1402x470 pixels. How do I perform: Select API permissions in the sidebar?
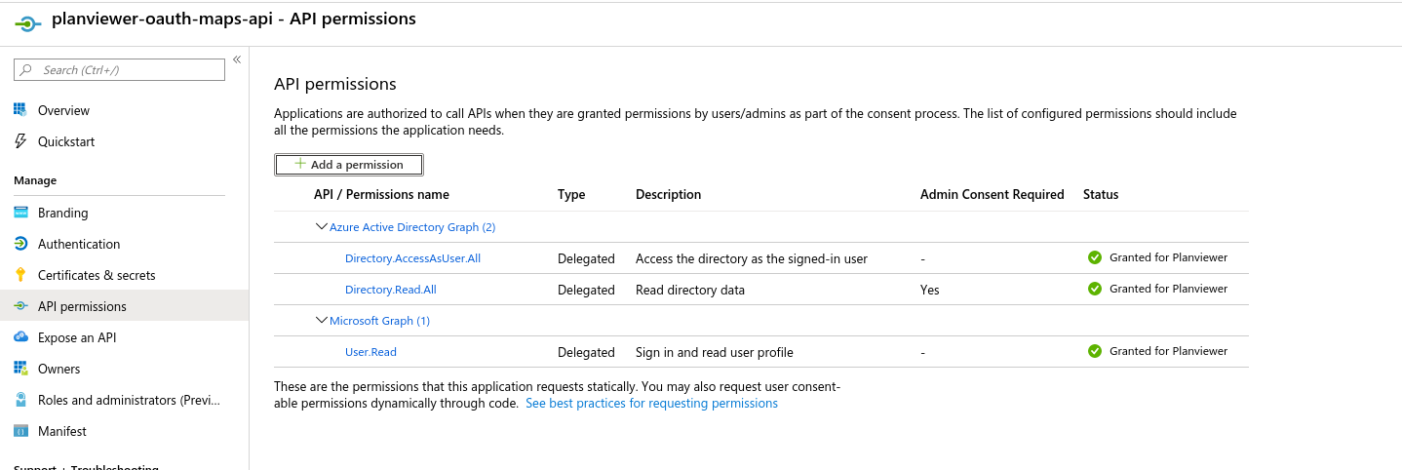[124, 306]
